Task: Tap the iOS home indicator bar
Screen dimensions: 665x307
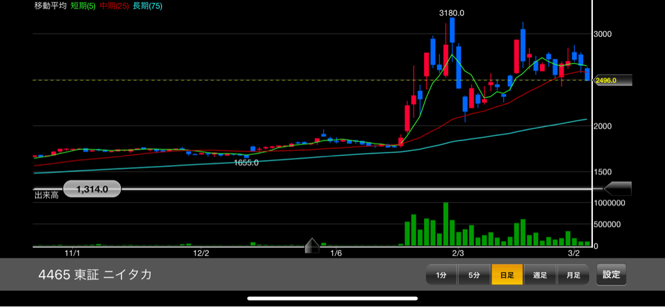Action: (x=332, y=299)
